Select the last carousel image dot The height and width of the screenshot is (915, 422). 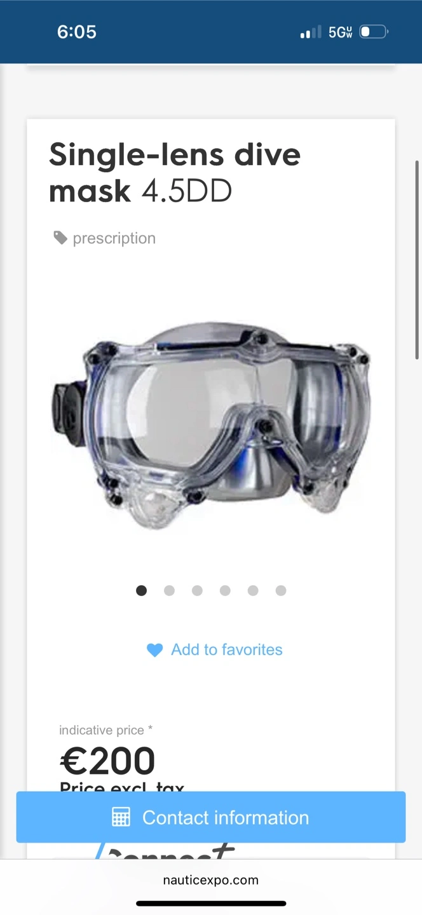(x=281, y=590)
